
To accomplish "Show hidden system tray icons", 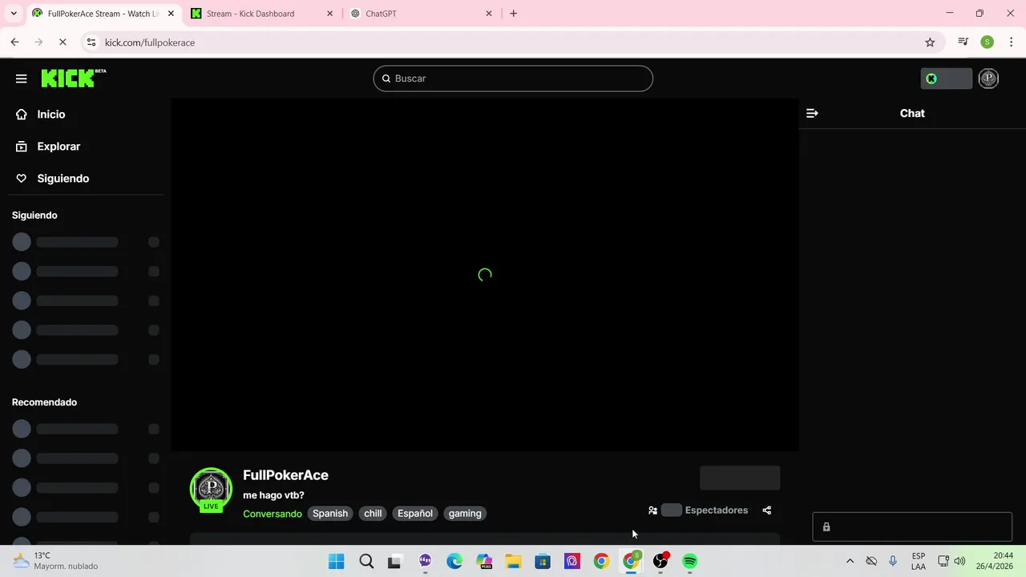I will click(850, 561).
